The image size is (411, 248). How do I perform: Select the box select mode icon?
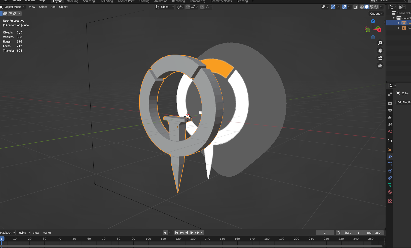1,14
